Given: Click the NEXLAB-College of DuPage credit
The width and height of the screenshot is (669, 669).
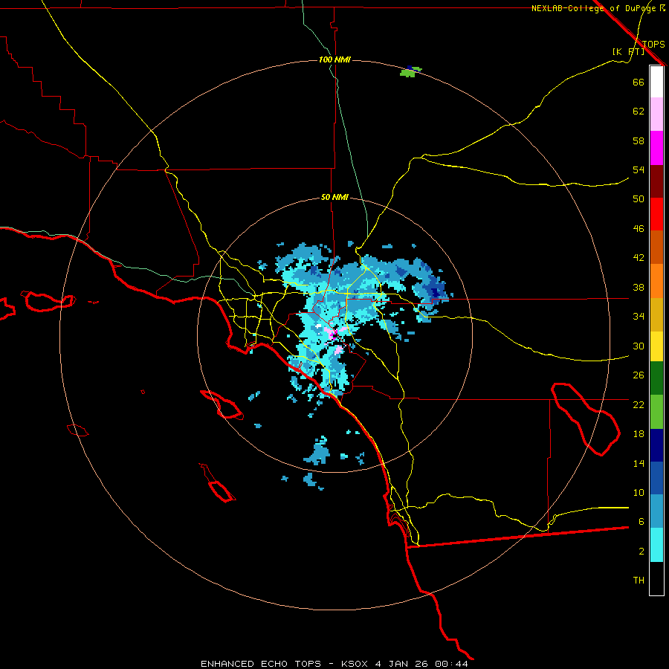Looking at the screenshot, I should (x=598, y=8).
